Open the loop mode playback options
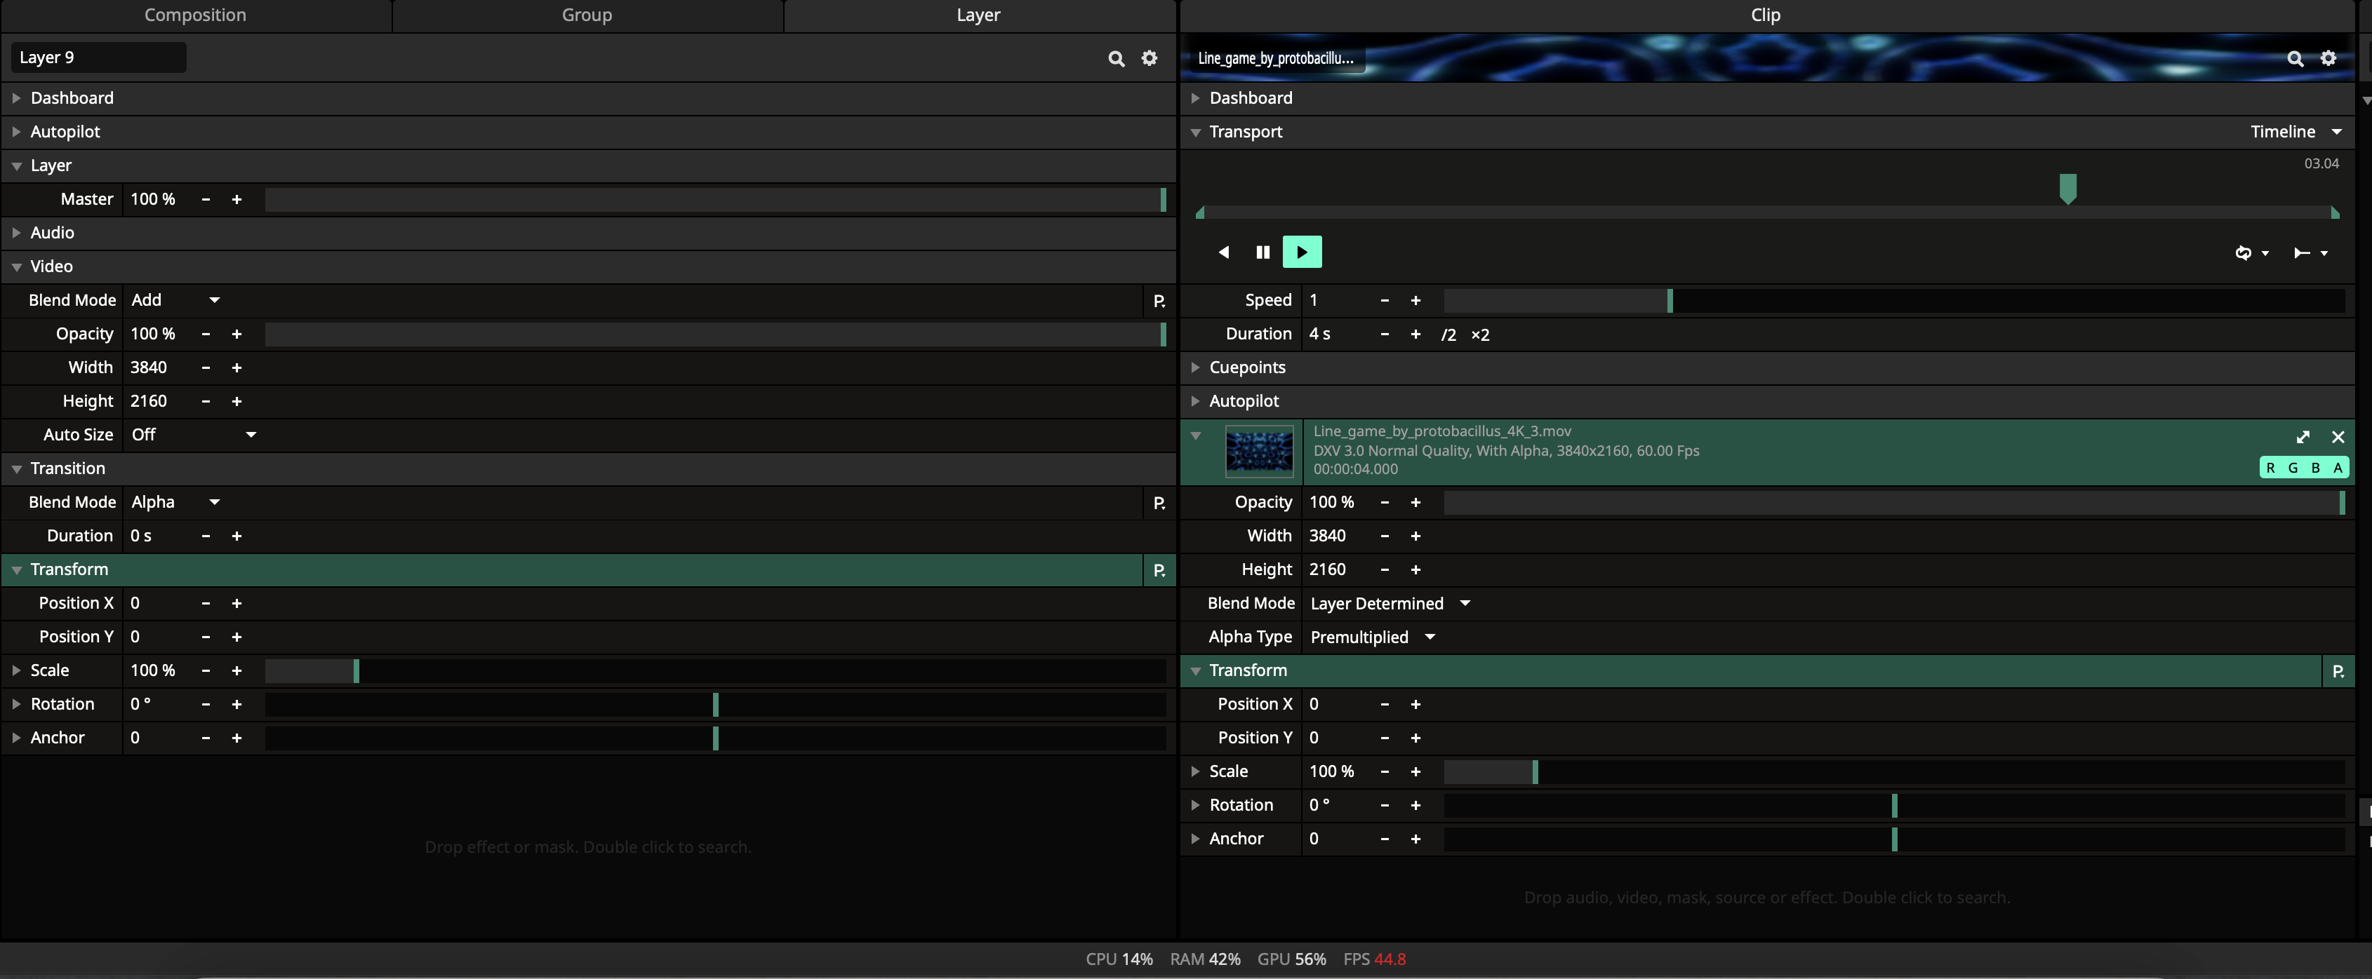This screenshot has width=2372, height=979. pyautogui.click(x=2251, y=253)
